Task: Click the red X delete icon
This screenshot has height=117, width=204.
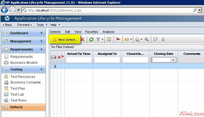Action: coord(82,40)
